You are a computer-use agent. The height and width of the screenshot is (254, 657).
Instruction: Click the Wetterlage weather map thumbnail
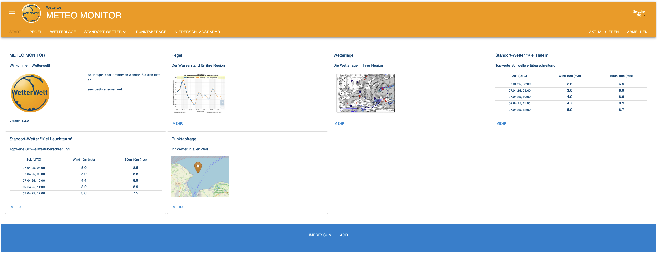tap(366, 93)
